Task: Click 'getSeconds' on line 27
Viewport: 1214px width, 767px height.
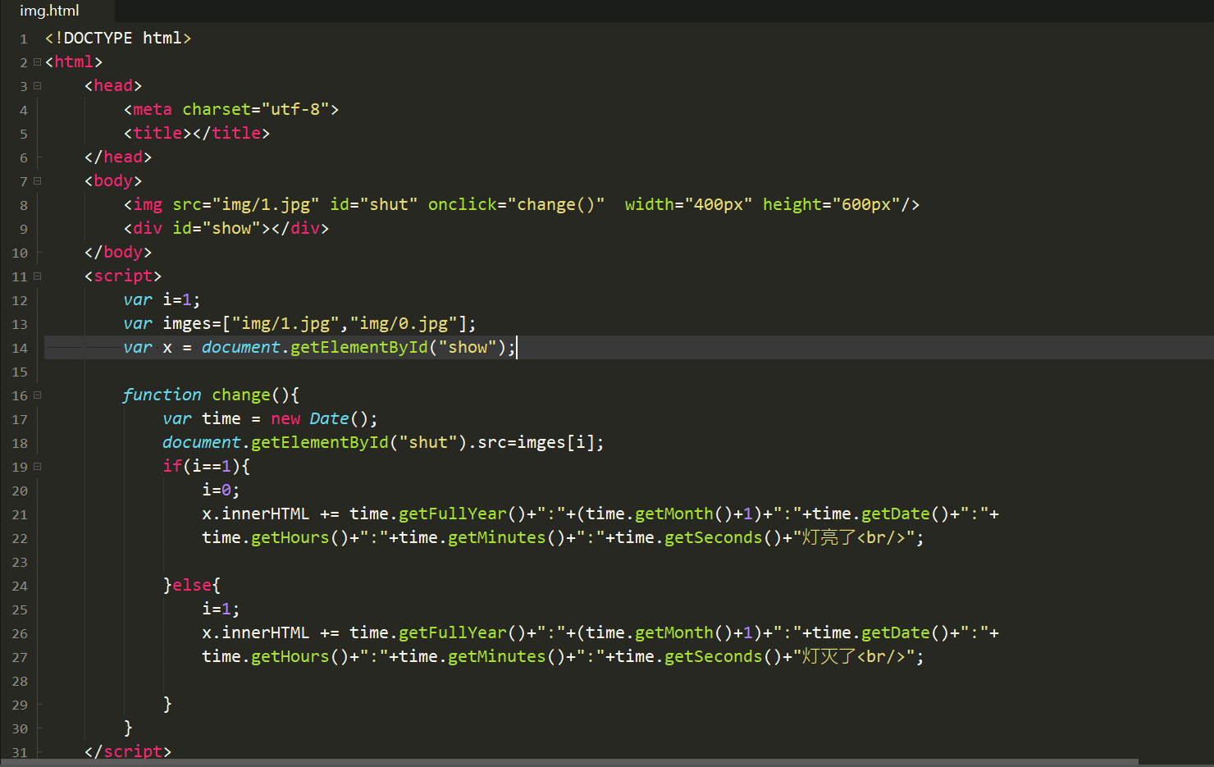Action: click(x=714, y=656)
